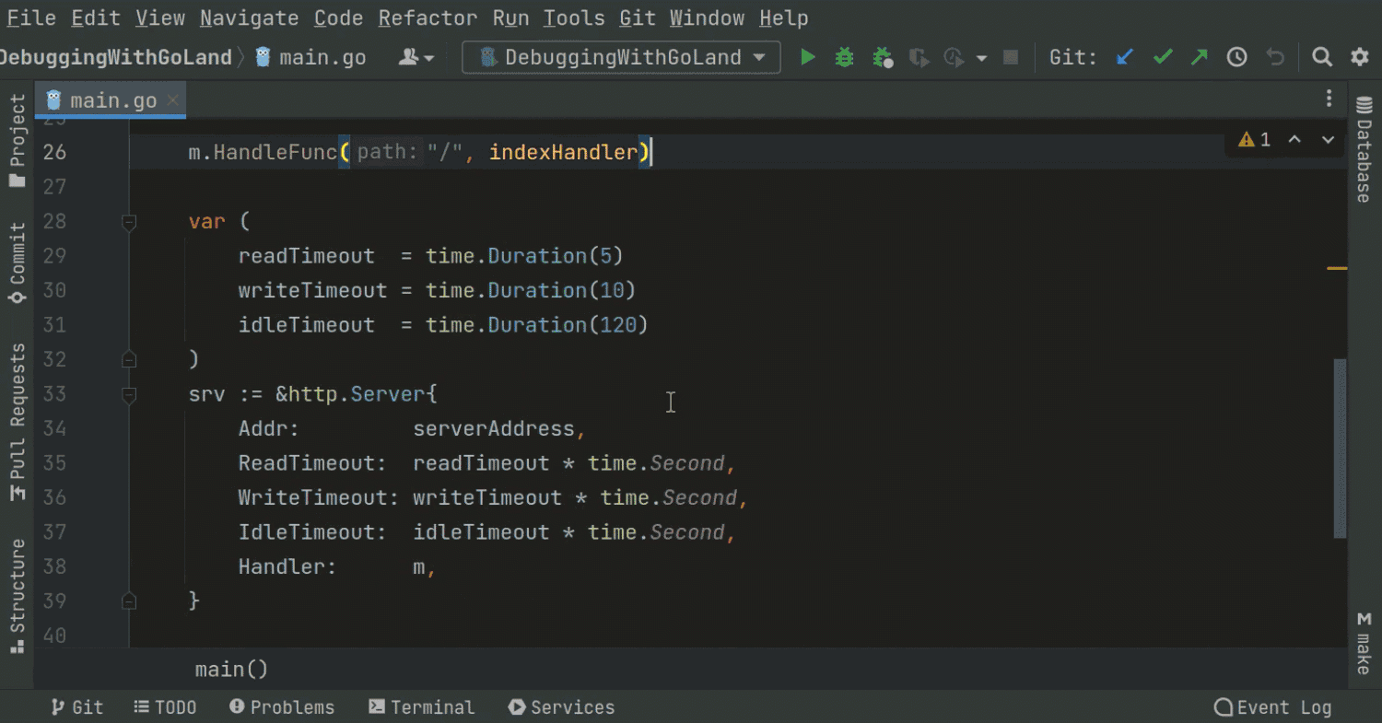The width and height of the screenshot is (1382, 723).
Task: Commit changes via Git checkmark icon
Action: click(x=1163, y=58)
